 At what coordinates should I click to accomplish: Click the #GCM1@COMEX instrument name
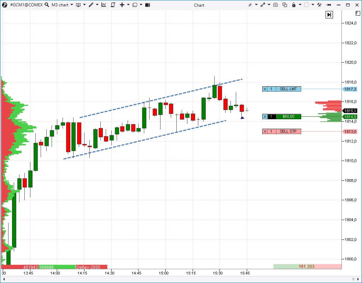pyautogui.click(x=26, y=5)
